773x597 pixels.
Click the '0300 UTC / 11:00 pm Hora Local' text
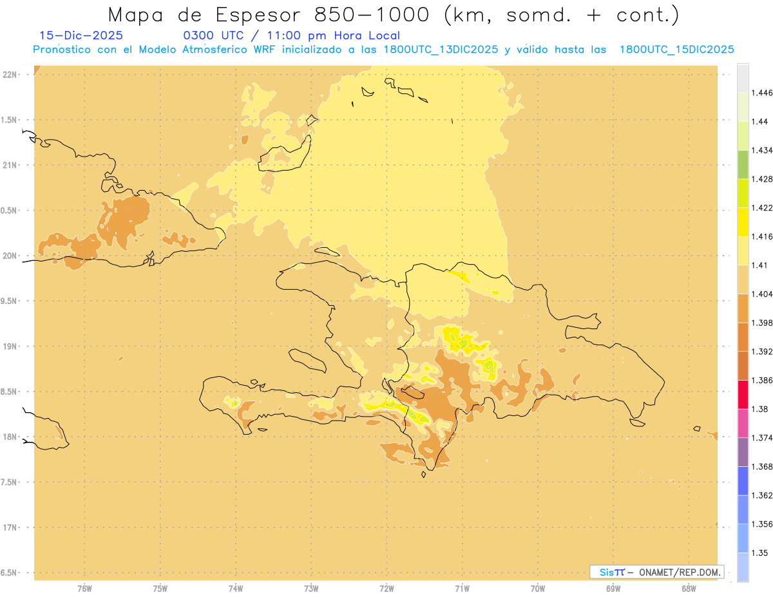pyautogui.click(x=292, y=35)
